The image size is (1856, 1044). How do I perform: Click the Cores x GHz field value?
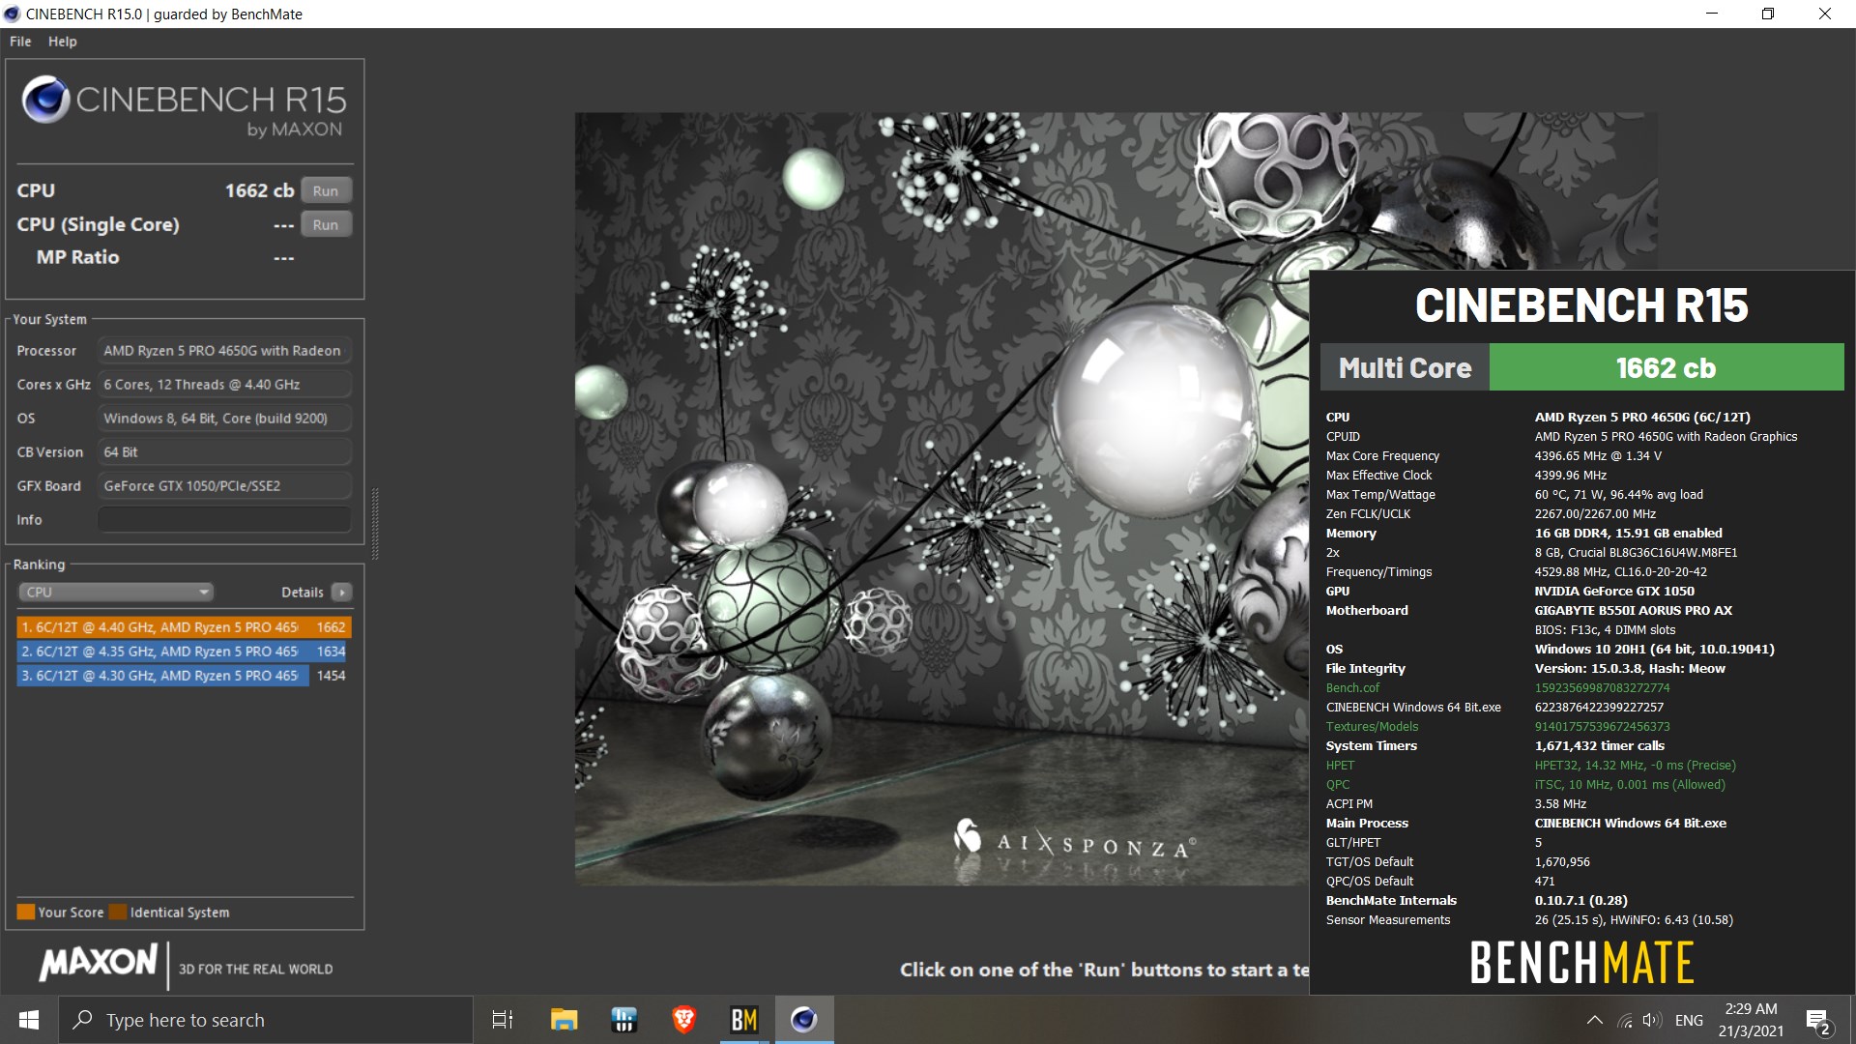pos(224,385)
